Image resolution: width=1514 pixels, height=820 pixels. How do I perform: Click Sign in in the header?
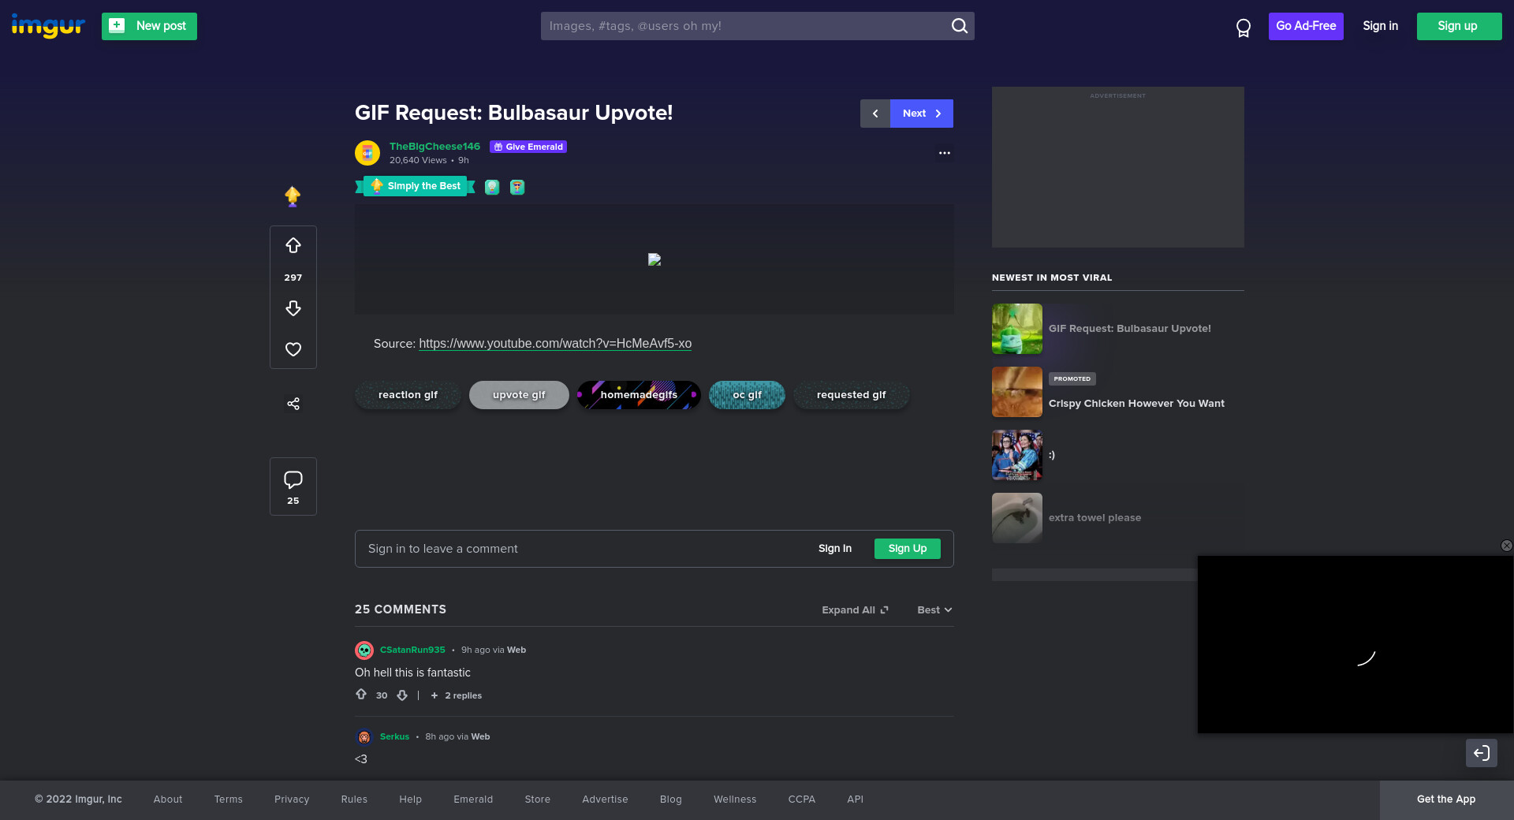click(x=1380, y=26)
